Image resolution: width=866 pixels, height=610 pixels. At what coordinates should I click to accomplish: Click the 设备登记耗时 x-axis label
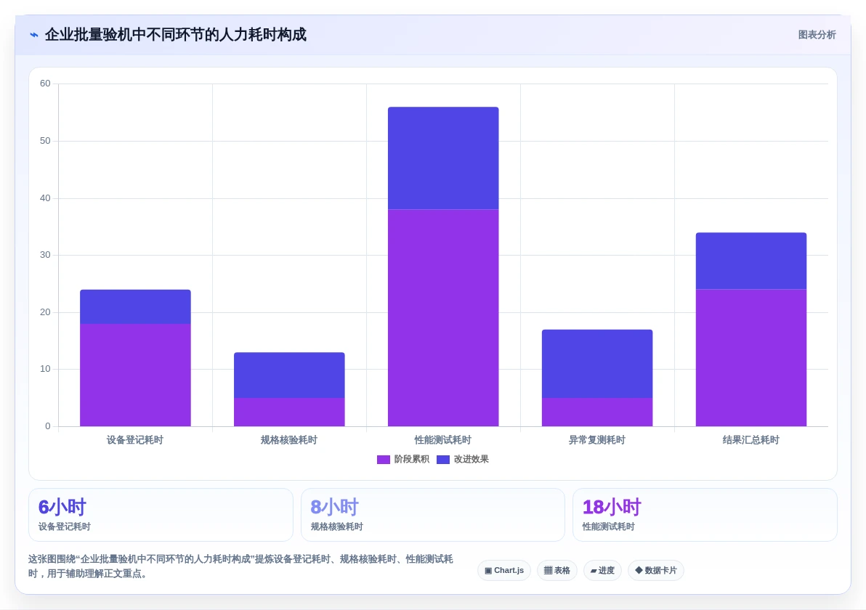pos(135,440)
